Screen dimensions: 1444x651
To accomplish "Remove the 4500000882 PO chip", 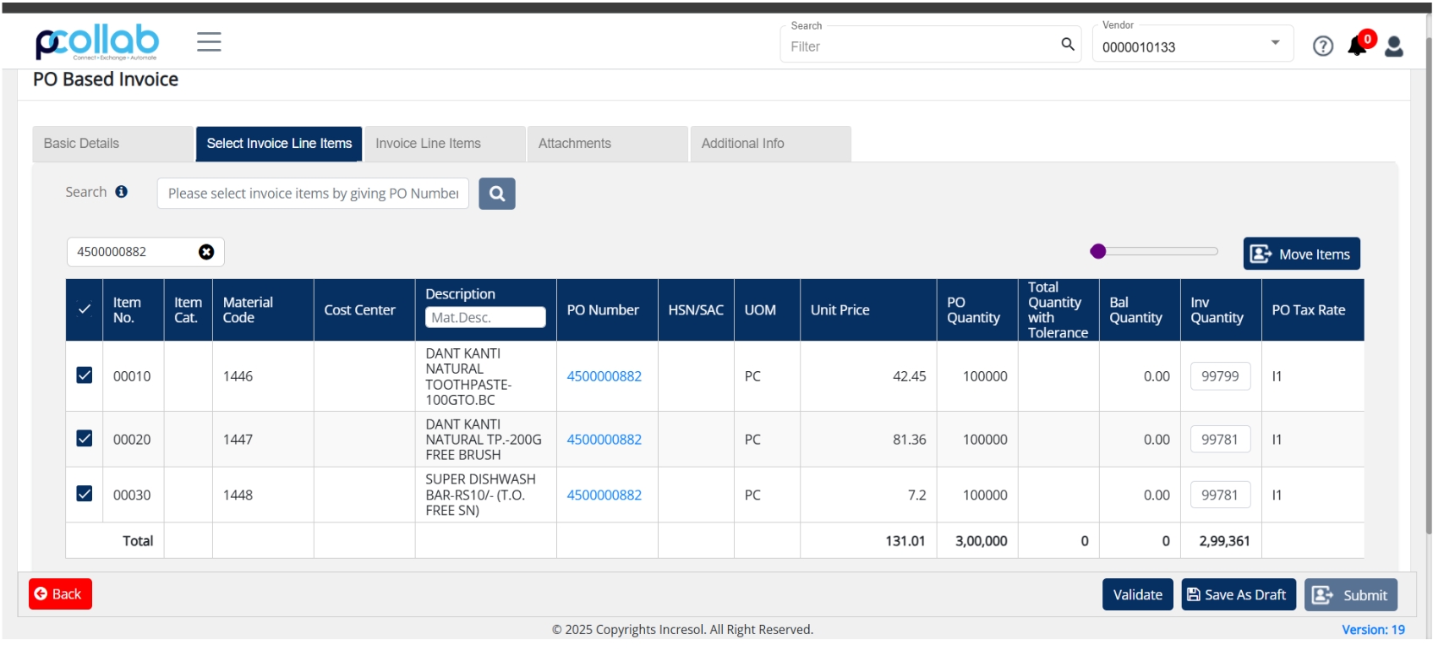I will [x=207, y=253].
